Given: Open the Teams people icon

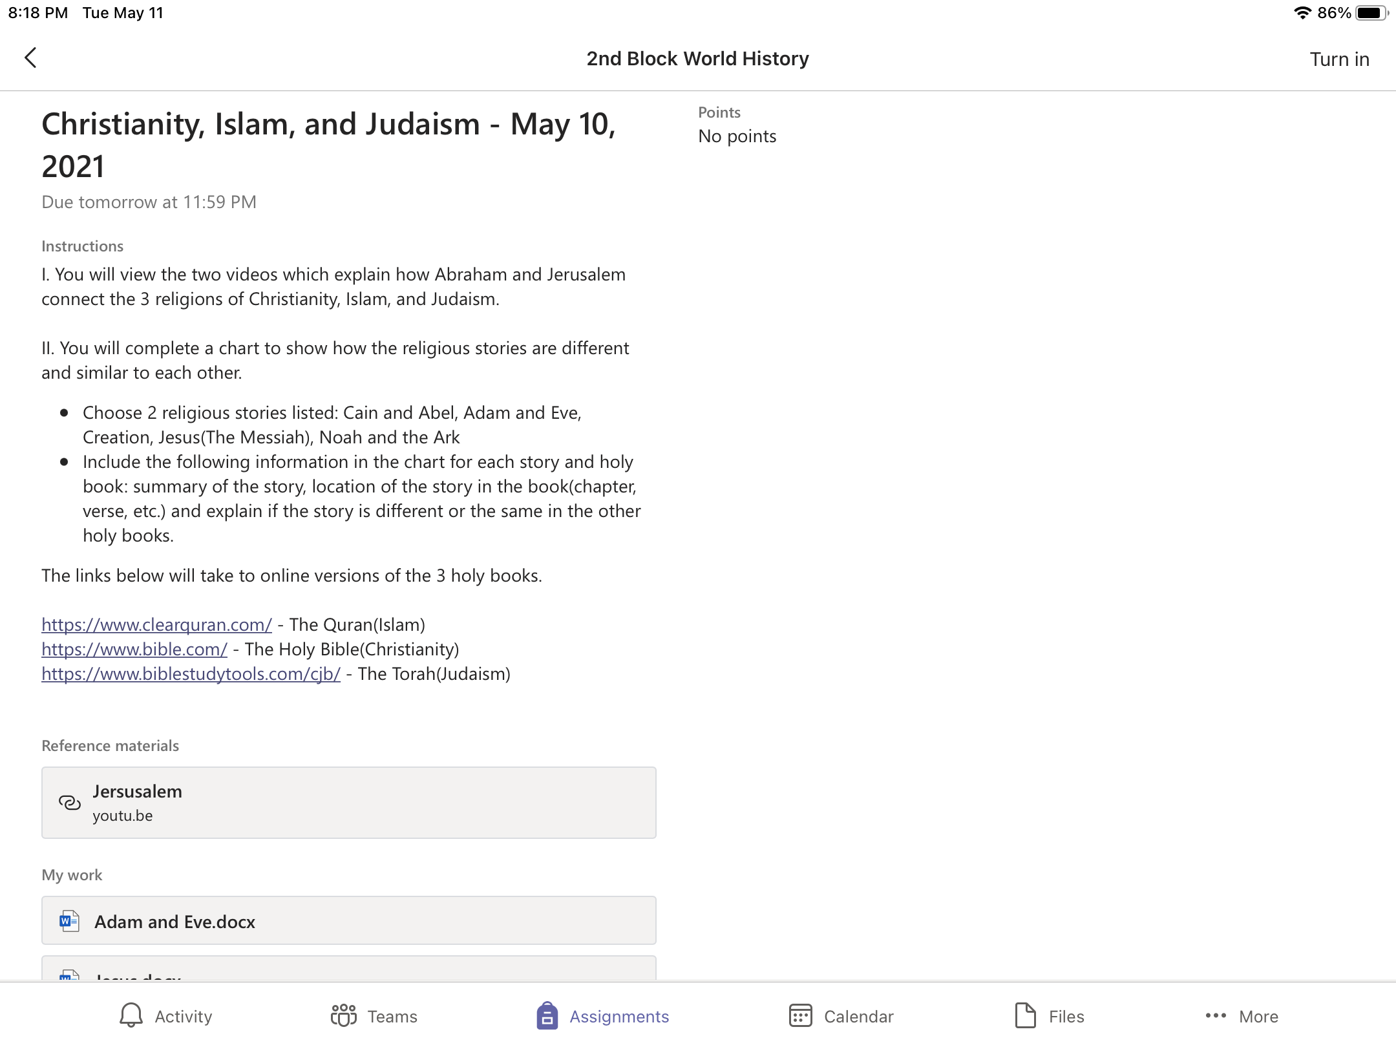Looking at the screenshot, I should point(343,1015).
